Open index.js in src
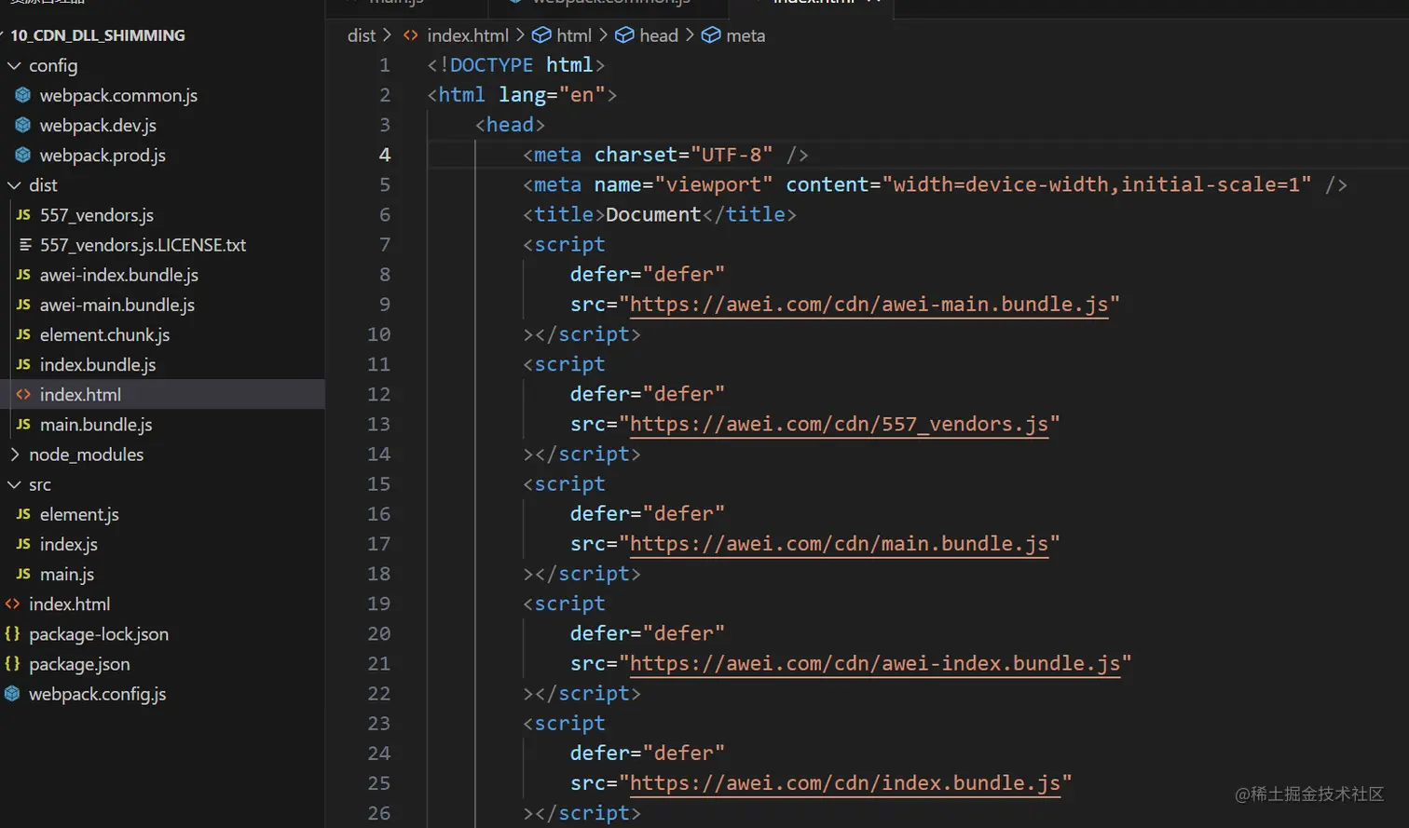 tap(69, 544)
